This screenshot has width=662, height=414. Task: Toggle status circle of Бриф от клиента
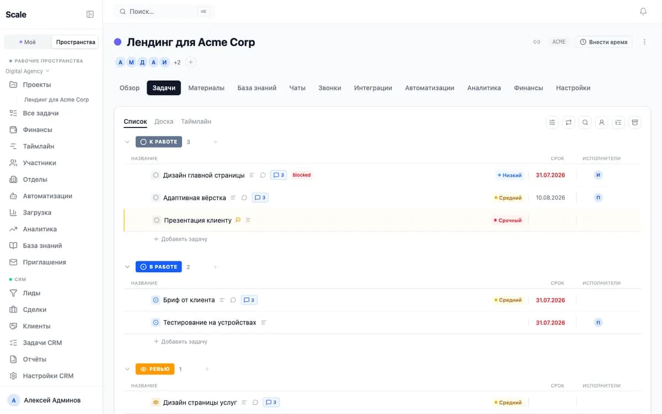(156, 300)
